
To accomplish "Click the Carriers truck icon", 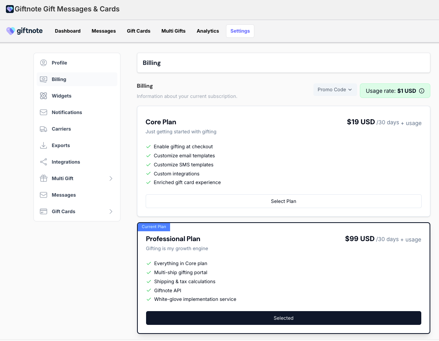I will tap(43, 129).
